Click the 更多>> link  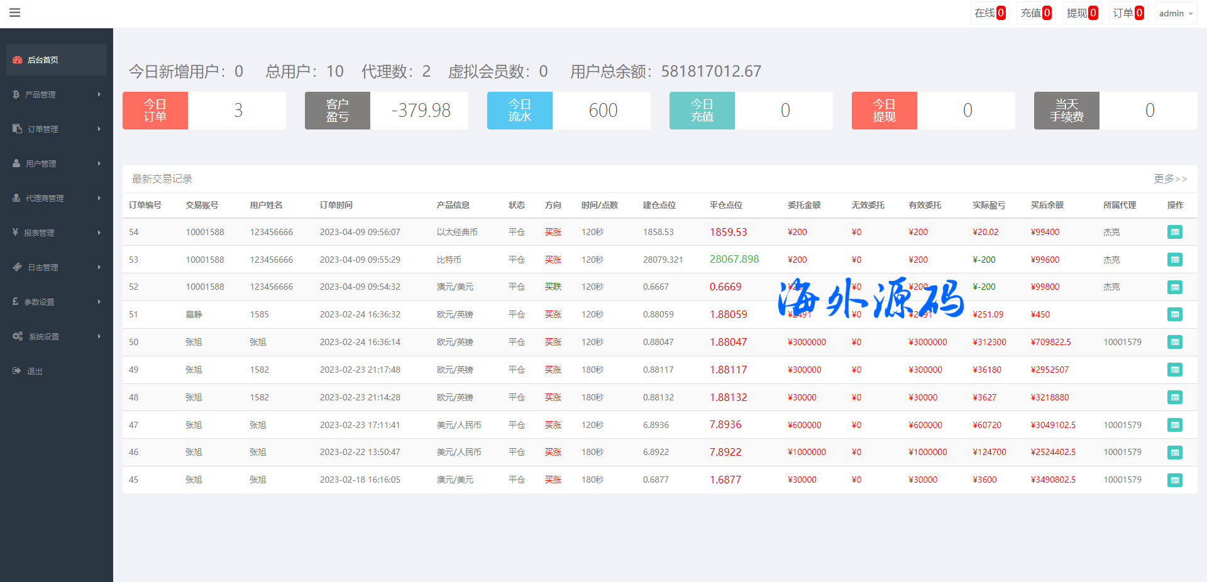pyautogui.click(x=1170, y=179)
